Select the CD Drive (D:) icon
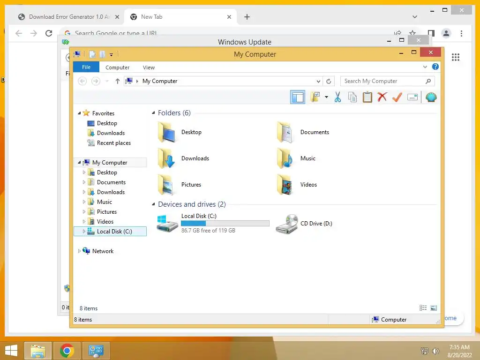This screenshot has width=480, height=360. pyautogui.click(x=287, y=224)
